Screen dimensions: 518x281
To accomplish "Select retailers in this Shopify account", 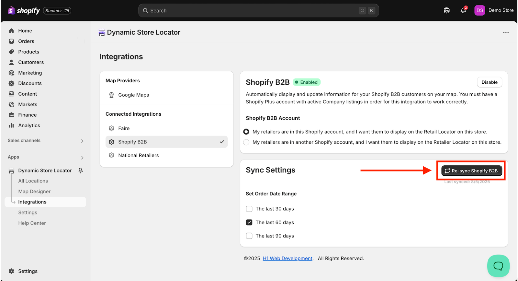I will click(x=246, y=132).
